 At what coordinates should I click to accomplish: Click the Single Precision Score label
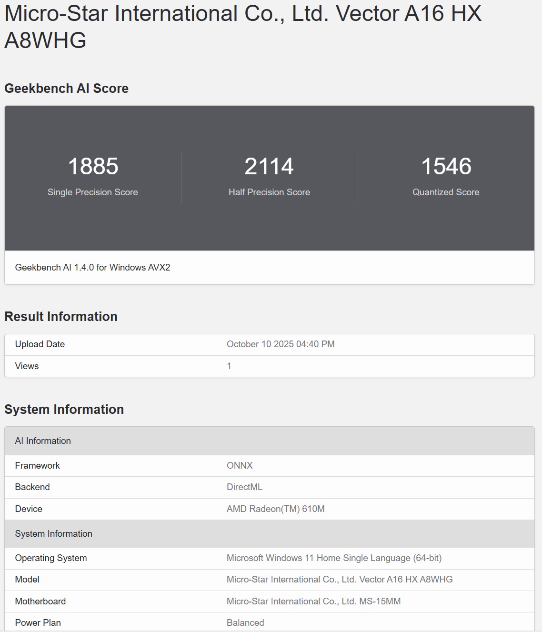pos(93,192)
